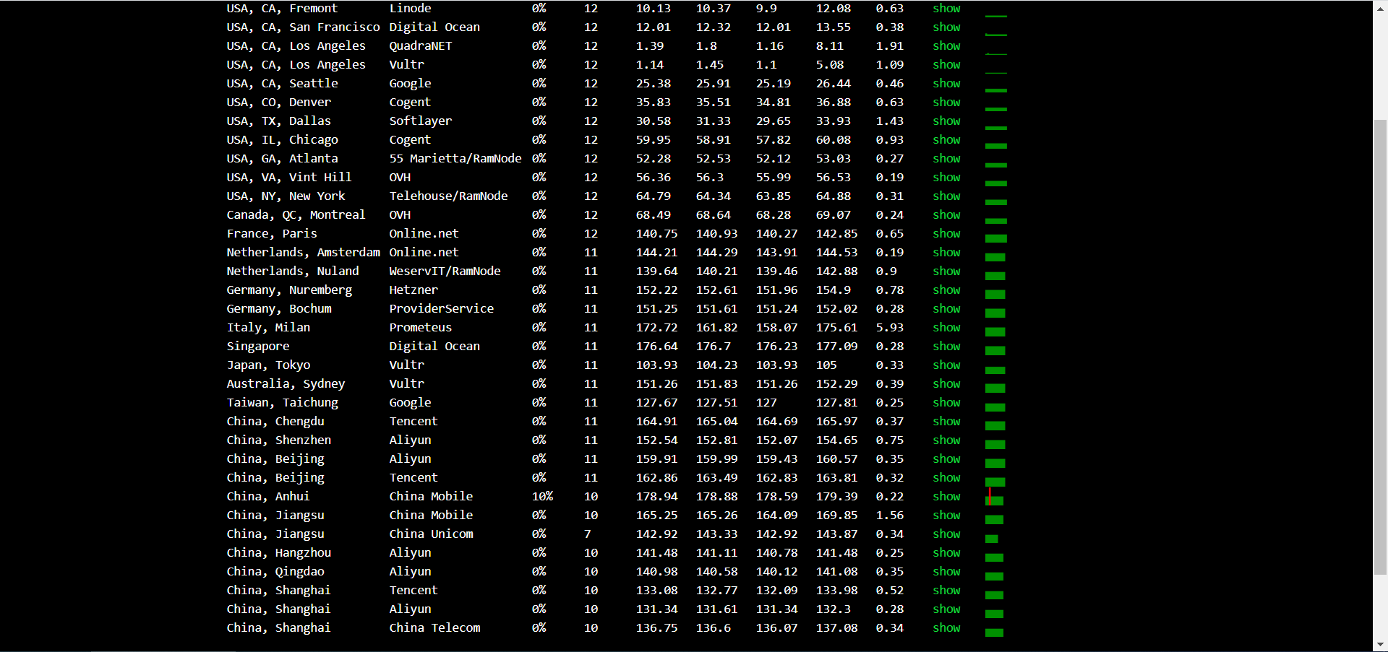The height and width of the screenshot is (652, 1388).
Task: Click the 'Prometeus' provider name
Action: (x=421, y=328)
